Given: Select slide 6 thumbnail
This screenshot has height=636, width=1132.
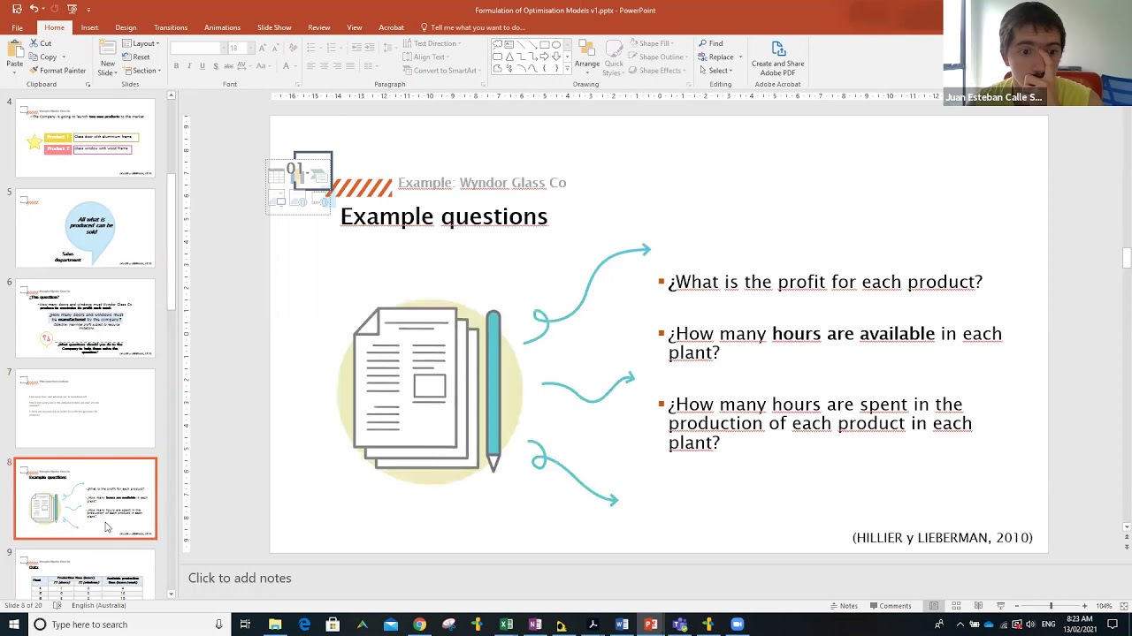Looking at the screenshot, I should pyautogui.click(x=86, y=318).
